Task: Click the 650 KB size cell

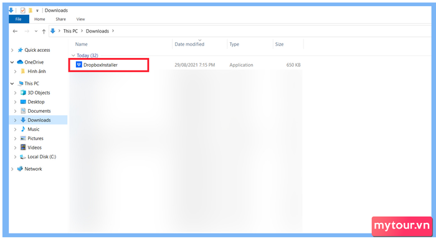Action: pyautogui.click(x=293, y=65)
